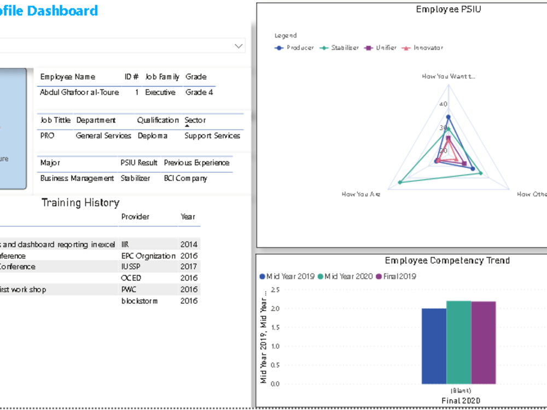547x410 pixels.
Task: Sort by ID # column header
Action: click(131, 77)
